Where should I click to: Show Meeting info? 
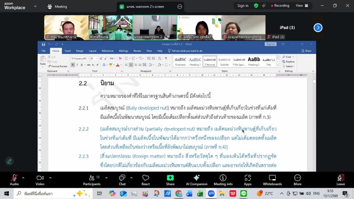coord(223,180)
